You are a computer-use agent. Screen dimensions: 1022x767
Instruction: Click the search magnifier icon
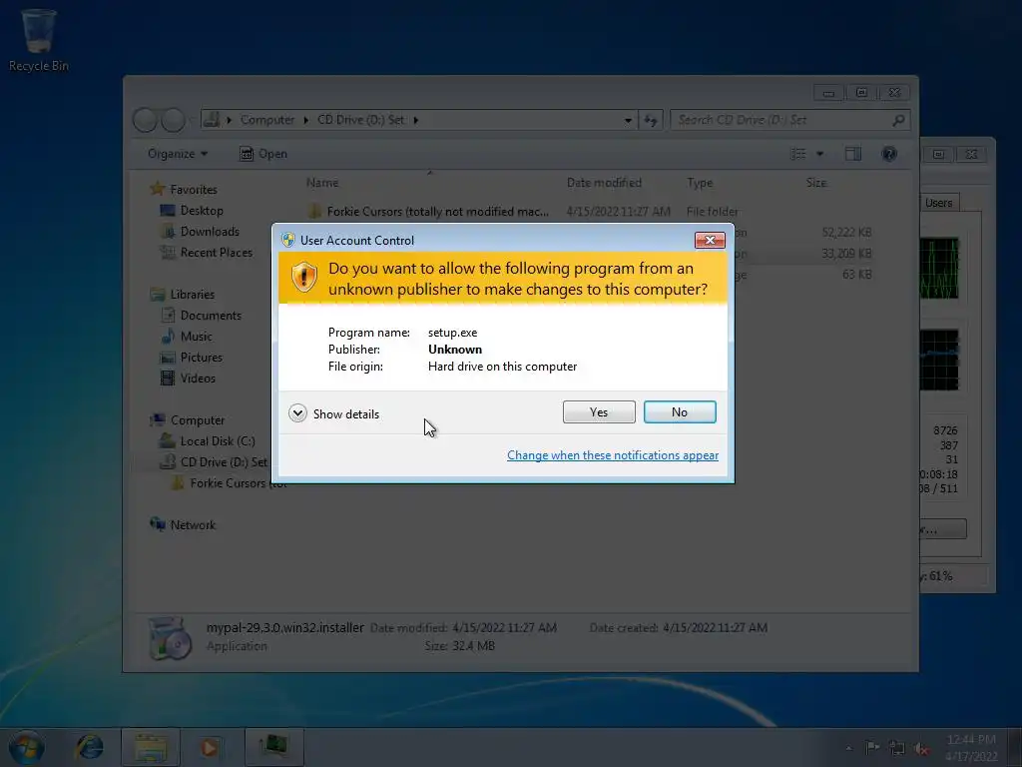coord(898,120)
